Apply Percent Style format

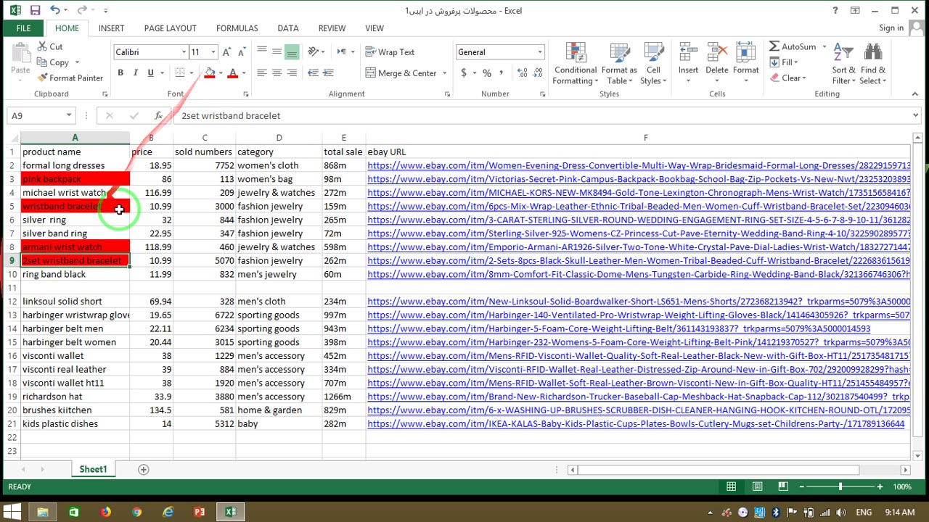point(487,73)
